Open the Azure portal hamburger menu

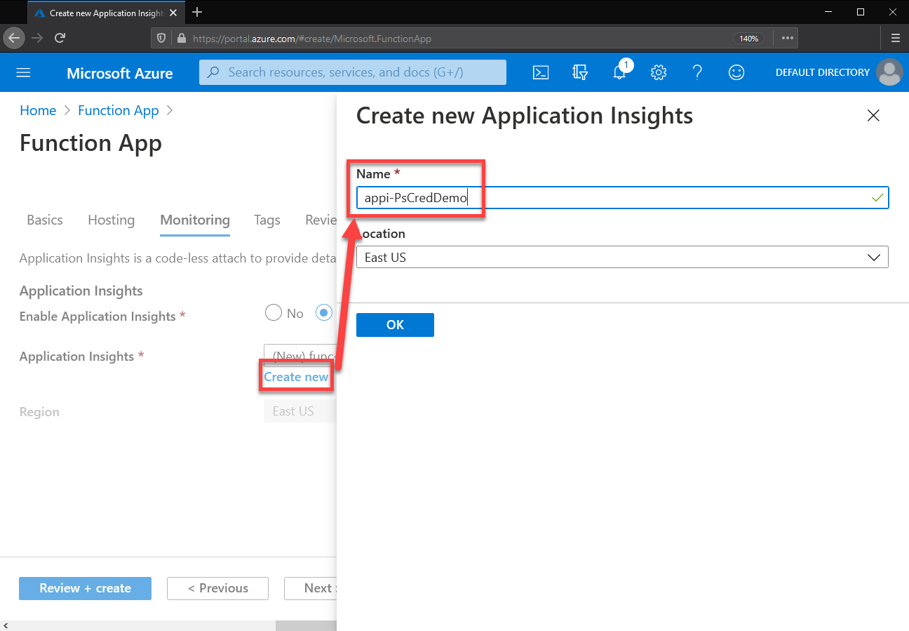coord(23,72)
